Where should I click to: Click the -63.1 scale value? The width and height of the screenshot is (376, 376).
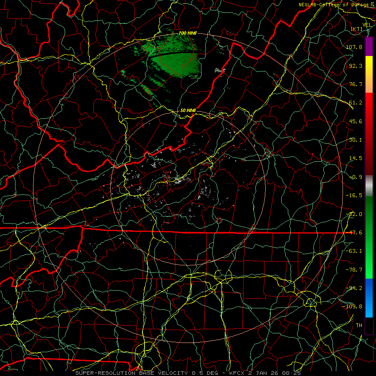pyautogui.click(x=354, y=251)
